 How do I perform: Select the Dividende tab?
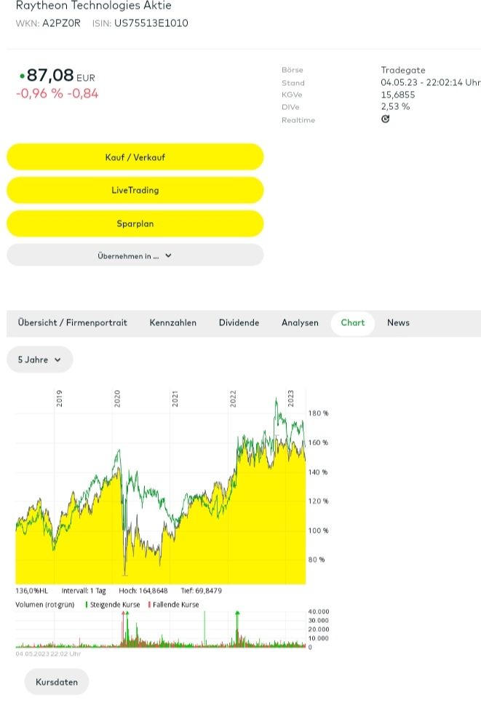(239, 322)
